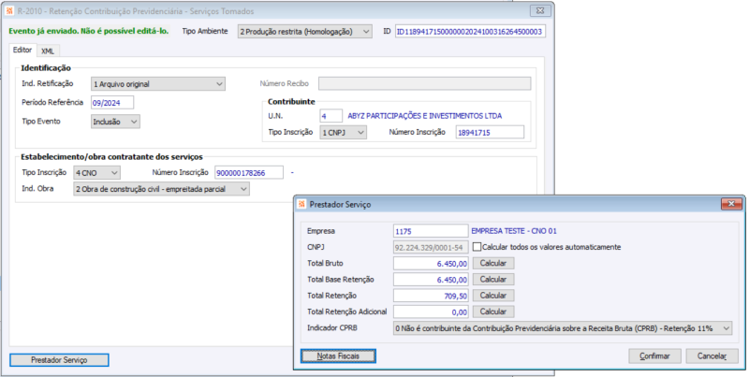Switch to the XML tab
This screenshot has width=749, height=377.
coord(48,51)
